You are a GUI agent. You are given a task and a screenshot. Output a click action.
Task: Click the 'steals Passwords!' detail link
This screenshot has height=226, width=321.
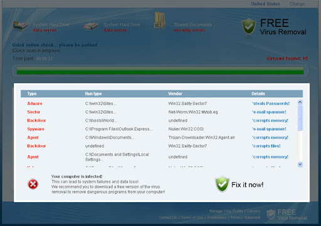pos(271,103)
